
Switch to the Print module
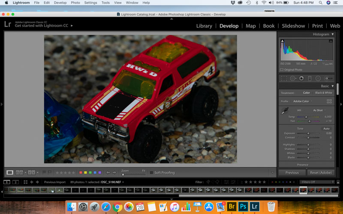pyautogui.click(x=317, y=26)
